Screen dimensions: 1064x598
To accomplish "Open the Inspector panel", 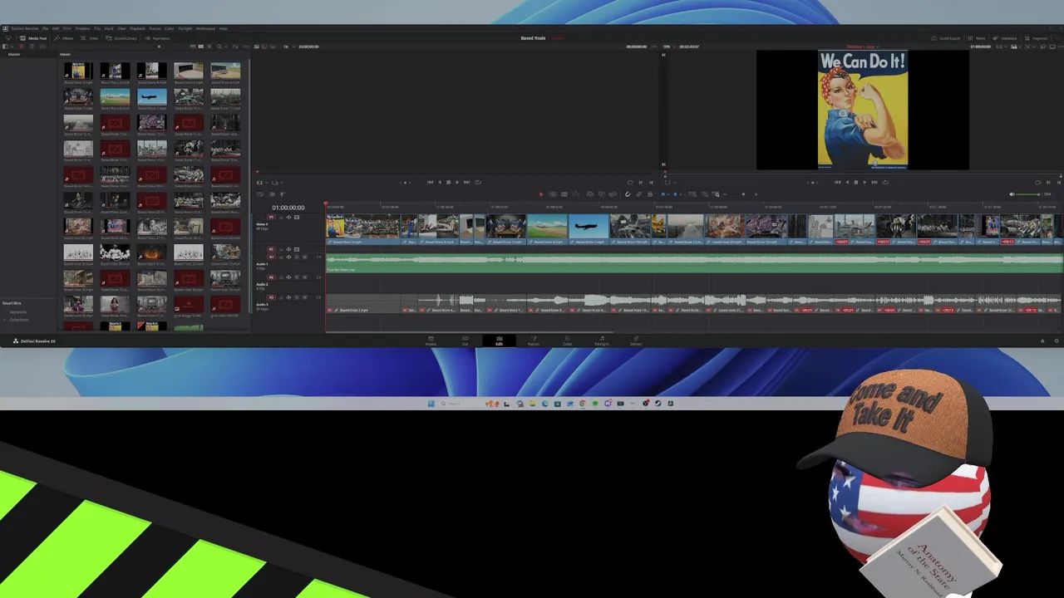I will coord(1036,38).
